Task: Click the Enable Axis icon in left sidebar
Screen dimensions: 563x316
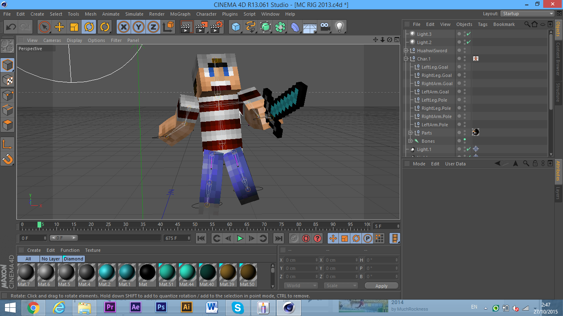Action: [x=7, y=144]
